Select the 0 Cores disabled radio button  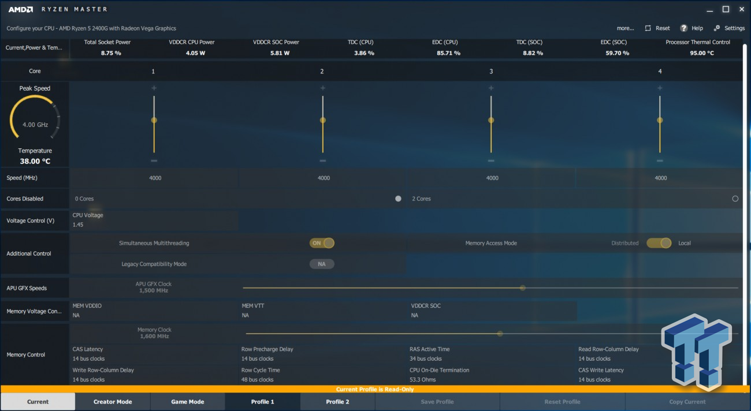[x=398, y=199]
